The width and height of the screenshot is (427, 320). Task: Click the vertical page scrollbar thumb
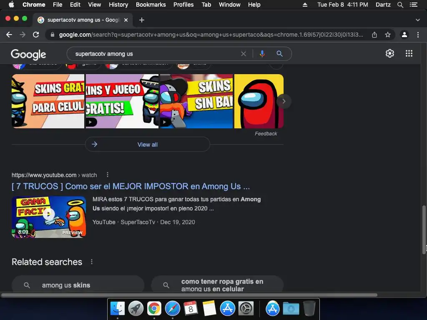424,230
